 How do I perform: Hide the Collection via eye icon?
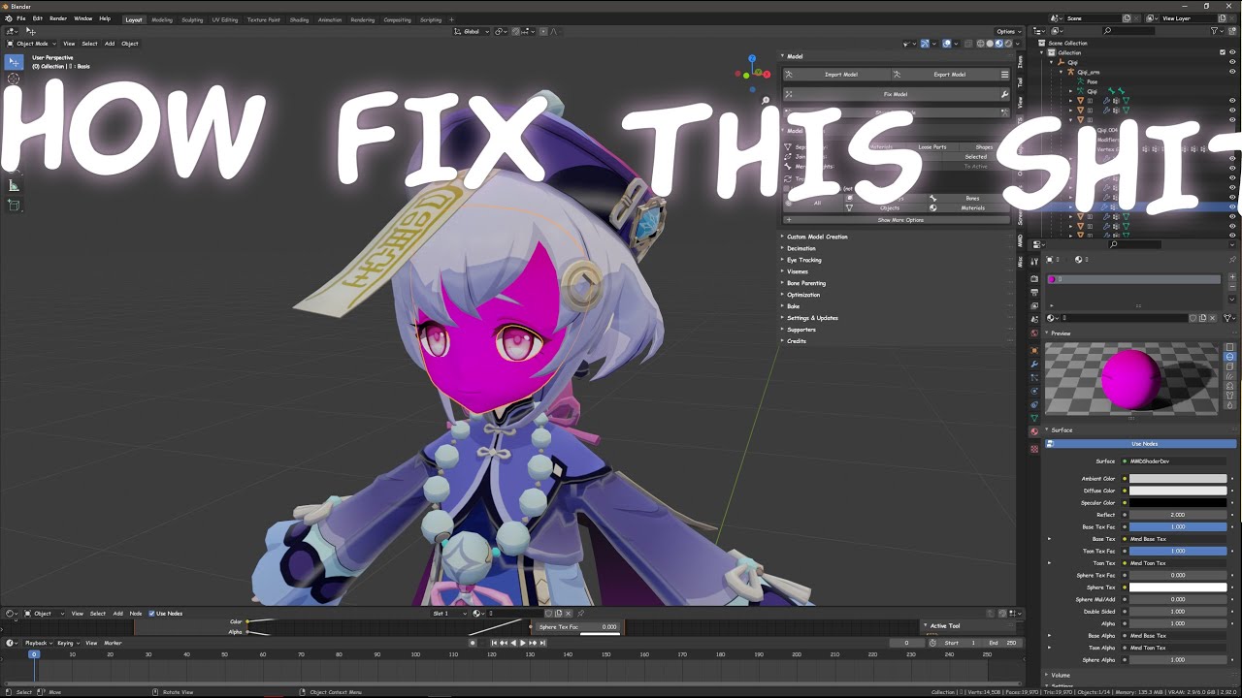coord(1232,52)
